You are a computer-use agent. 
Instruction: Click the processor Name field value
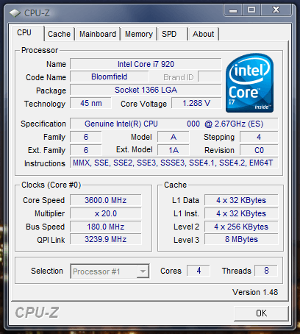[x=146, y=64]
